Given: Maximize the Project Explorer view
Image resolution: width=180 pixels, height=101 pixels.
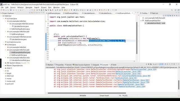Looking at the screenshot, I should tap(43, 13).
